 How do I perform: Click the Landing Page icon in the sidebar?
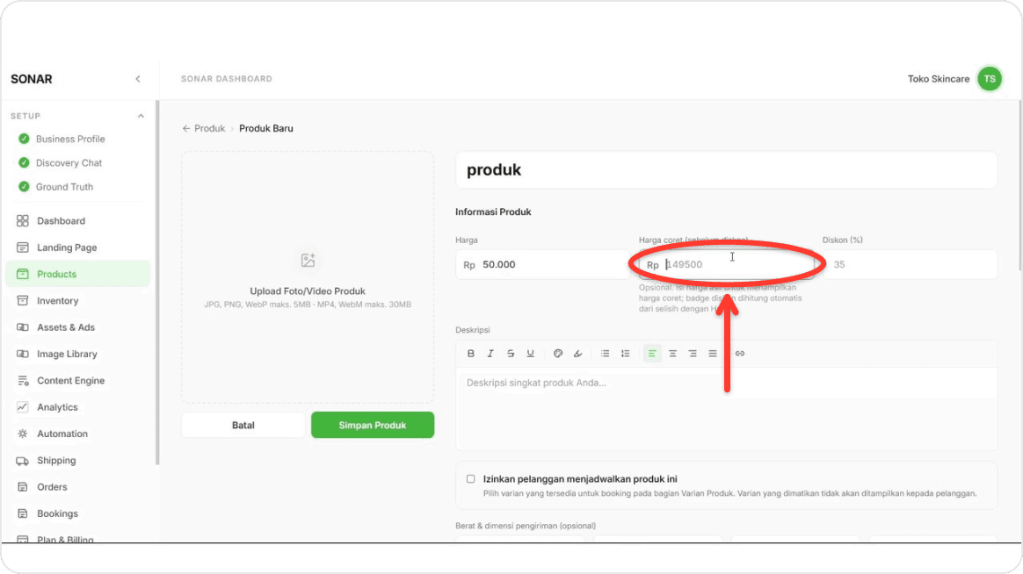pyautogui.click(x=23, y=248)
